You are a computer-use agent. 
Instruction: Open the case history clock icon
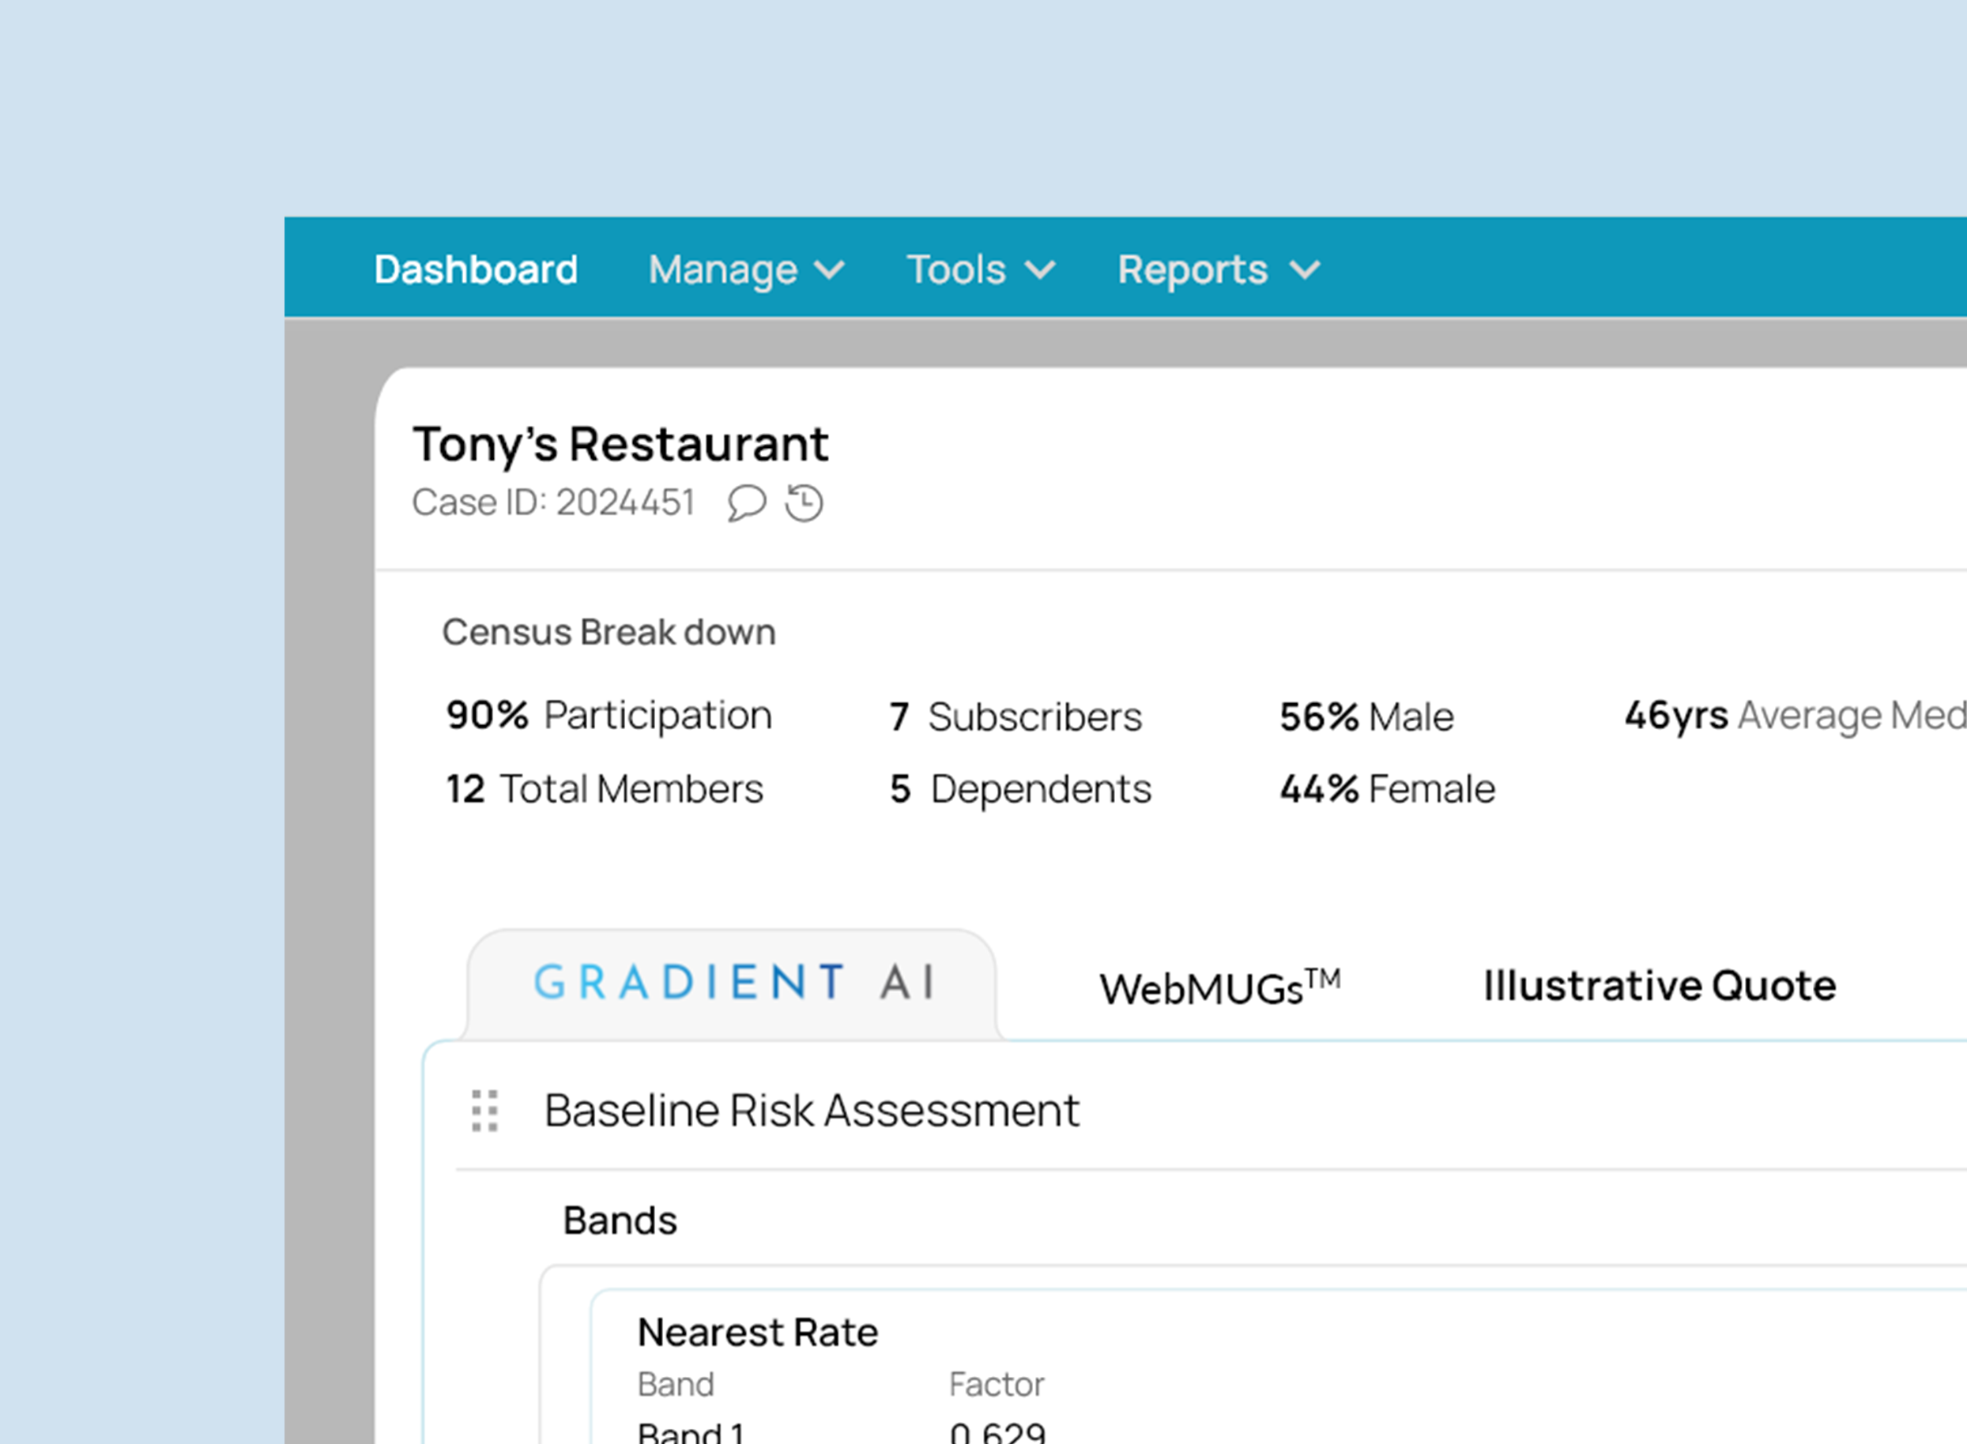pos(804,503)
